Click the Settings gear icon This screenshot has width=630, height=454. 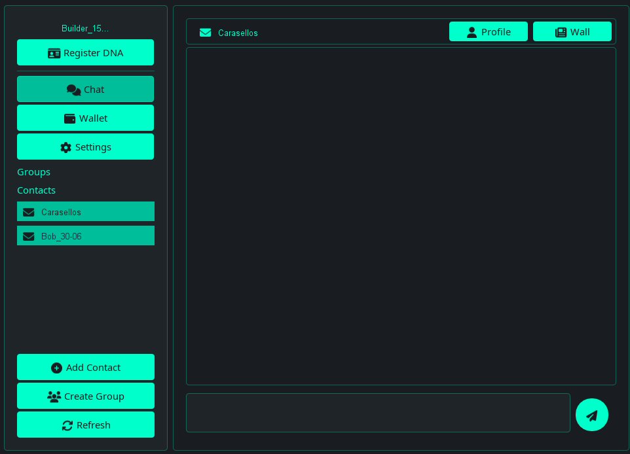(x=66, y=147)
